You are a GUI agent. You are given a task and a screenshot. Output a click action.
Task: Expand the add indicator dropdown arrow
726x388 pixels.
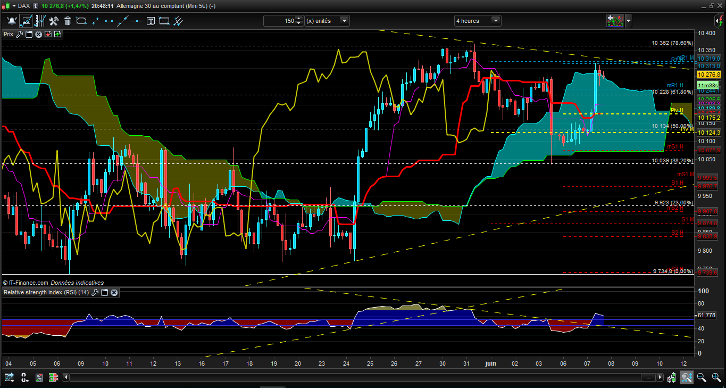(629, 21)
